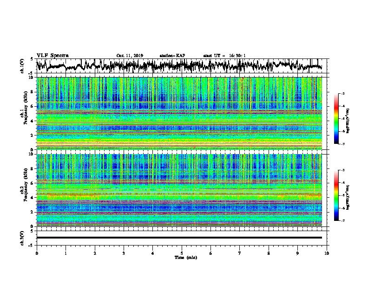Viewport: 368px width, 284px height.
Task: Click the ch.1 spectrogram color scale bar
Action: click(x=336, y=119)
